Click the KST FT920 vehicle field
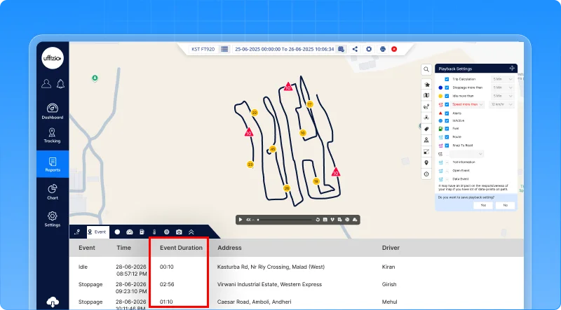Viewport: 561px width, 310px height. tap(203, 49)
